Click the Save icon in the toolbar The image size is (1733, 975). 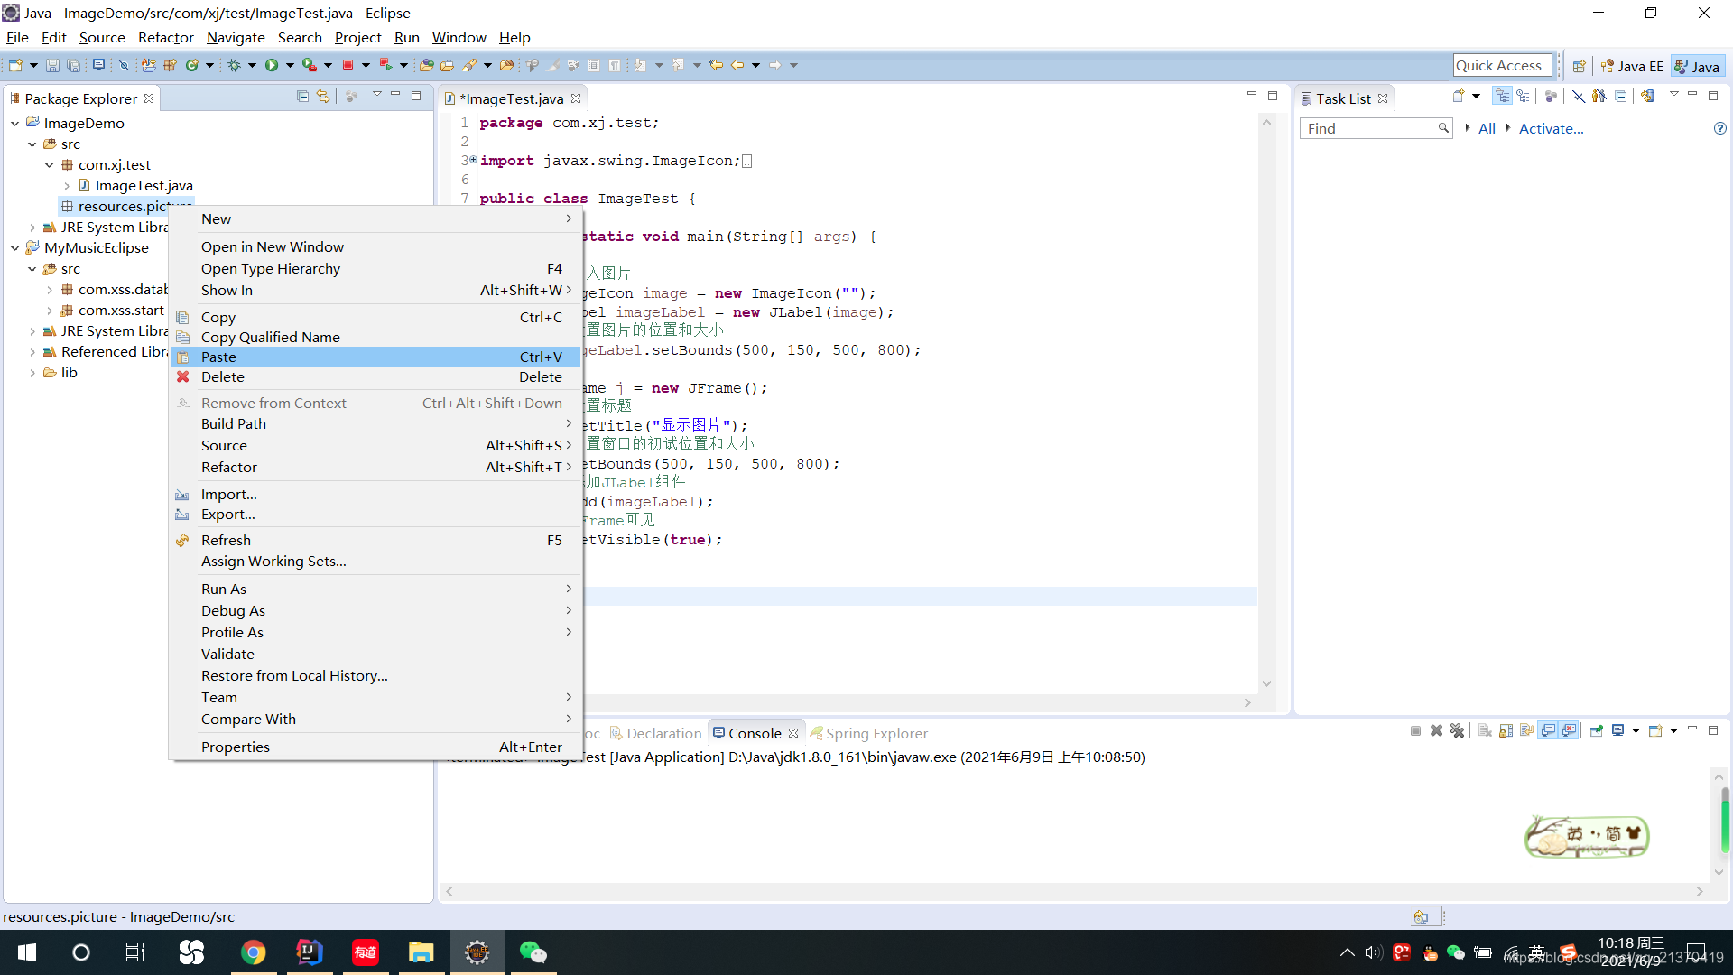pyautogui.click(x=52, y=64)
